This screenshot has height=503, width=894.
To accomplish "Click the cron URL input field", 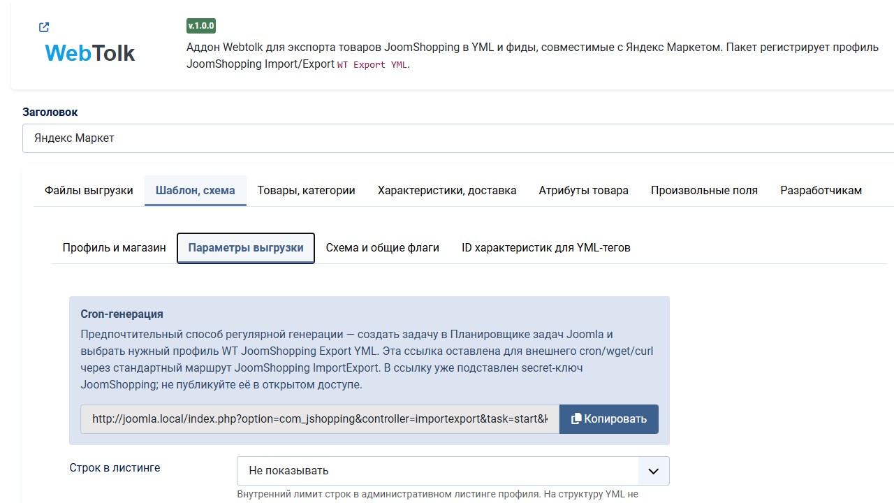I will pyautogui.click(x=320, y=419).
